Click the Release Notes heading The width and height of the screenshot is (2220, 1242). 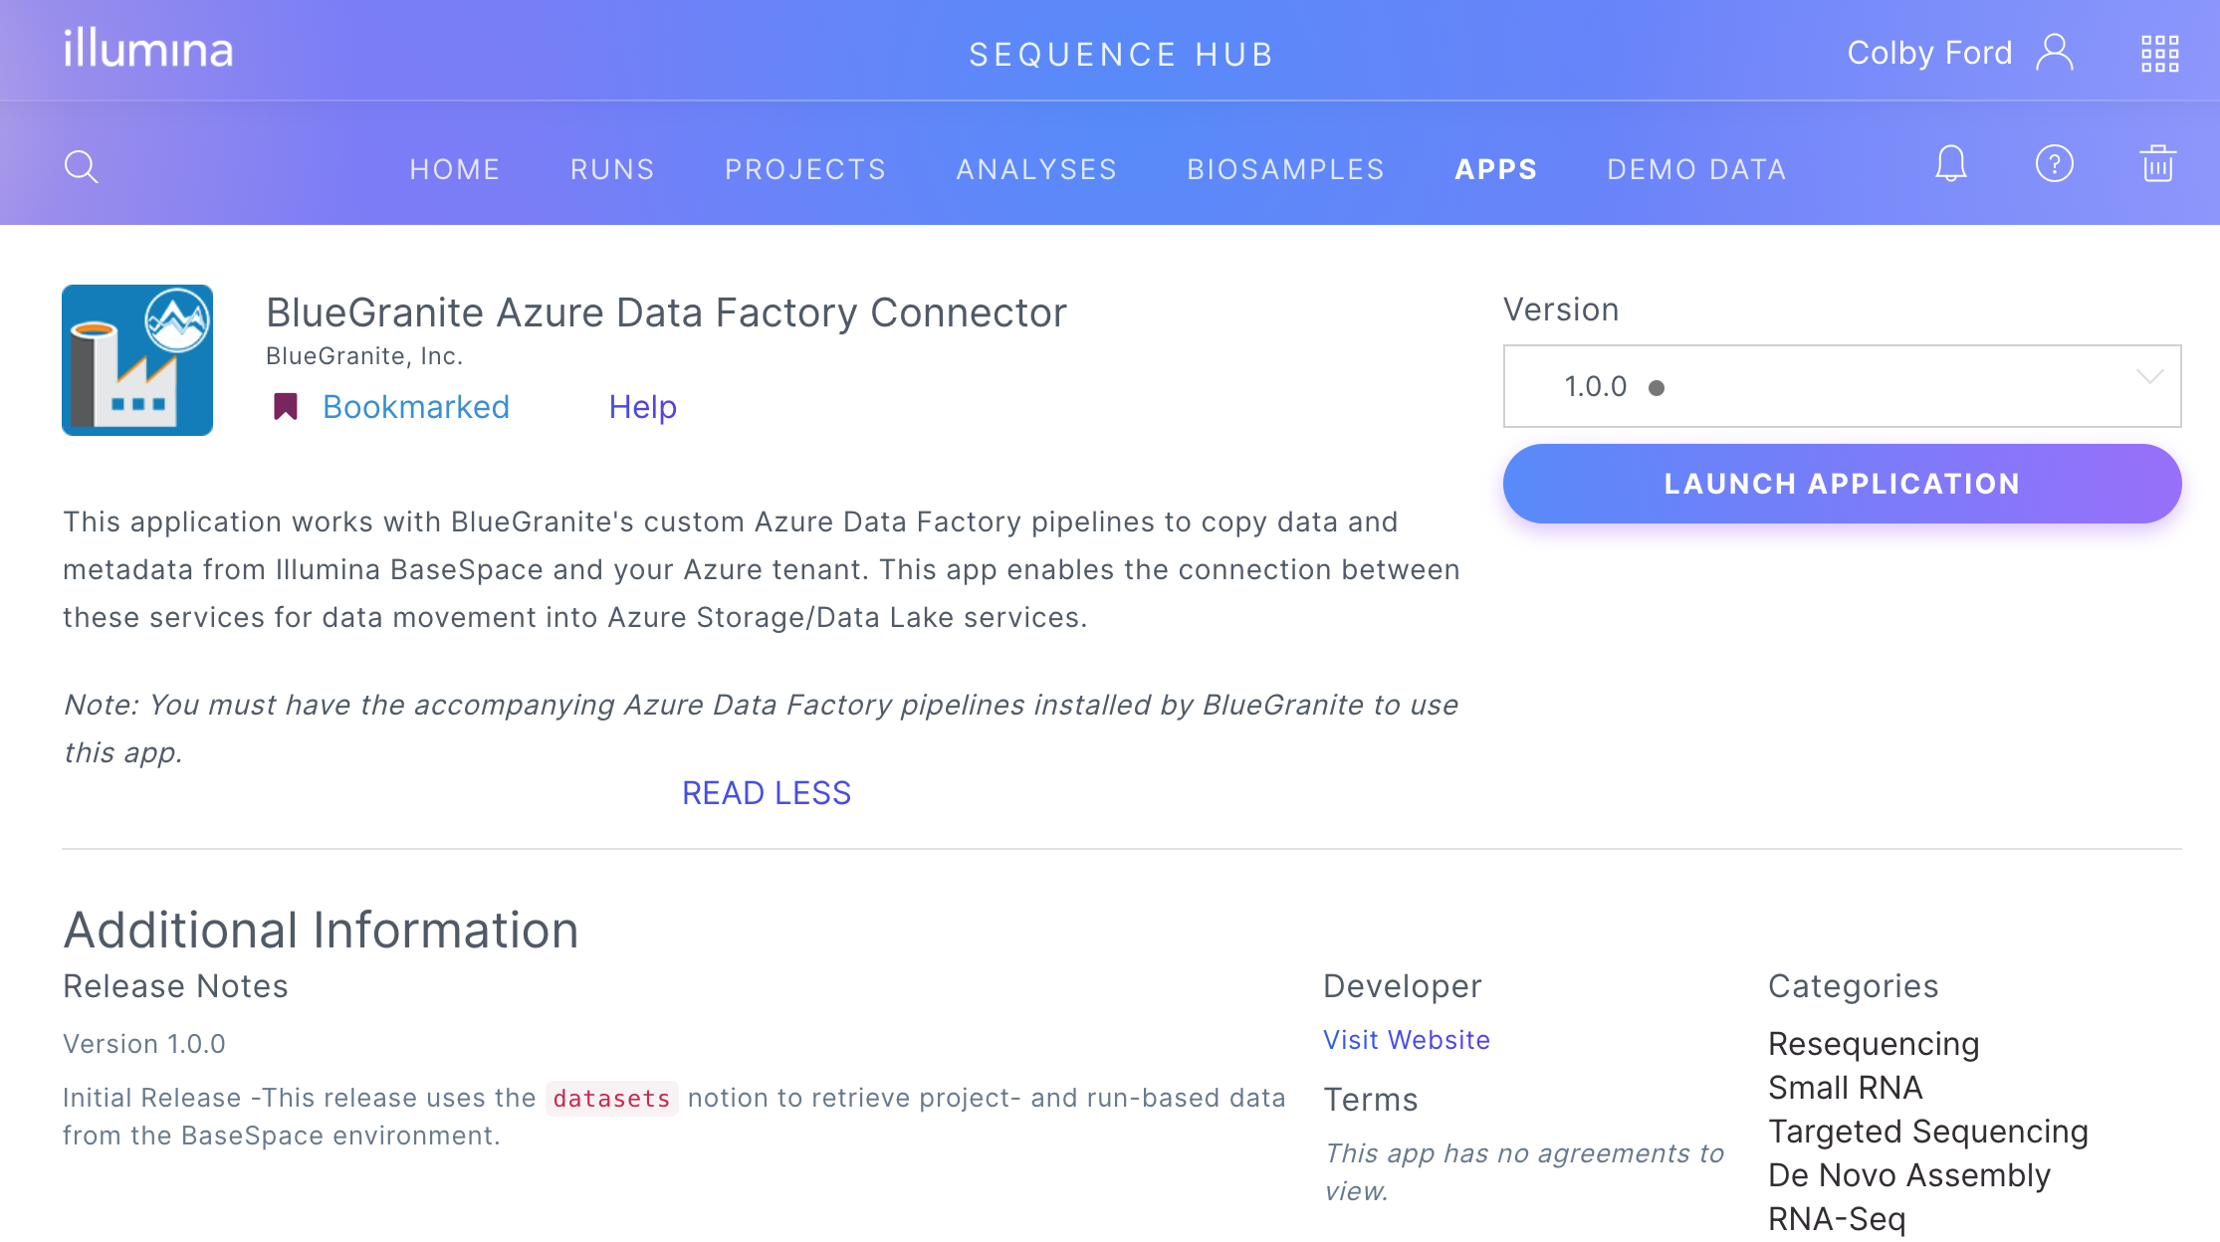click(175, 986)
